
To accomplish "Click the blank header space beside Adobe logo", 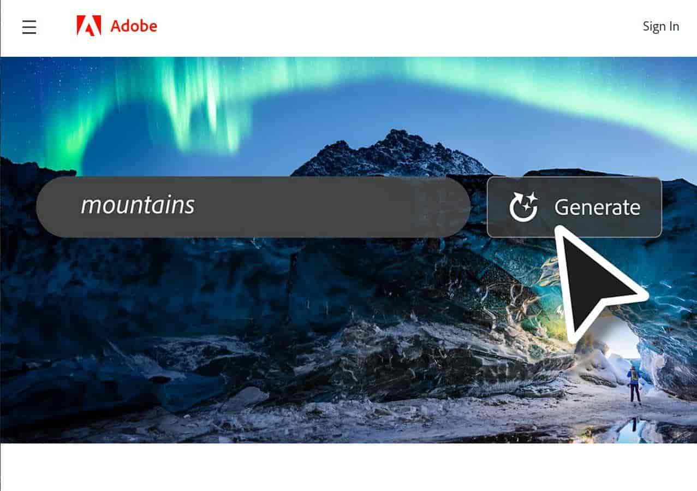I will pyautogui.click(x=398, y=26).
